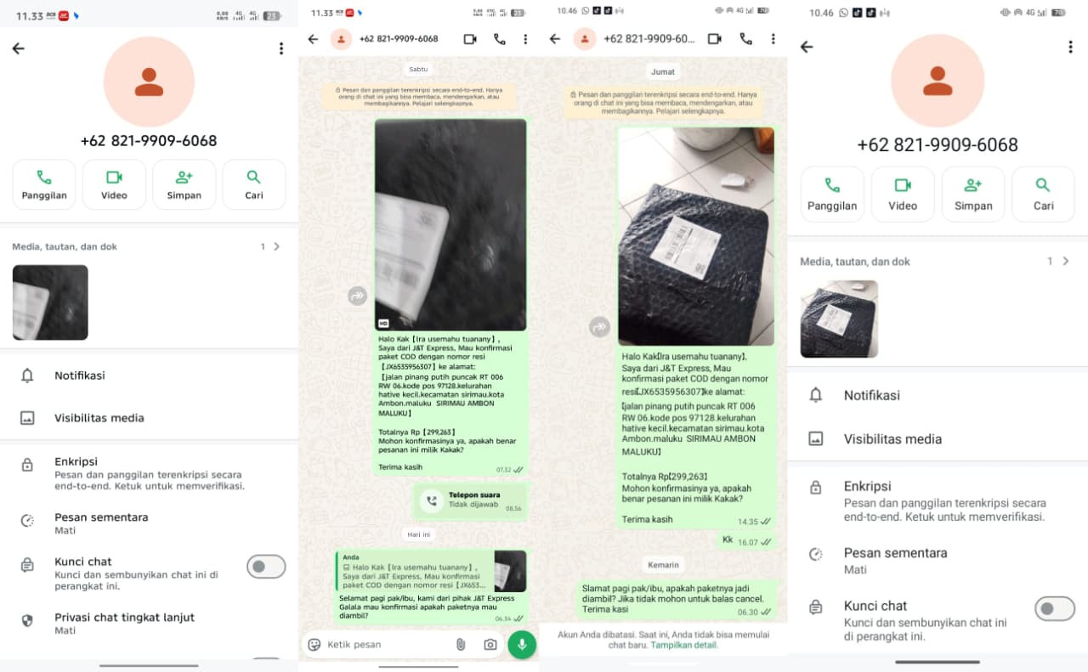1088x672 pixels.
Task: Tap Simpan on the 11.33 contact info screen
Action: tap(184, 184)
